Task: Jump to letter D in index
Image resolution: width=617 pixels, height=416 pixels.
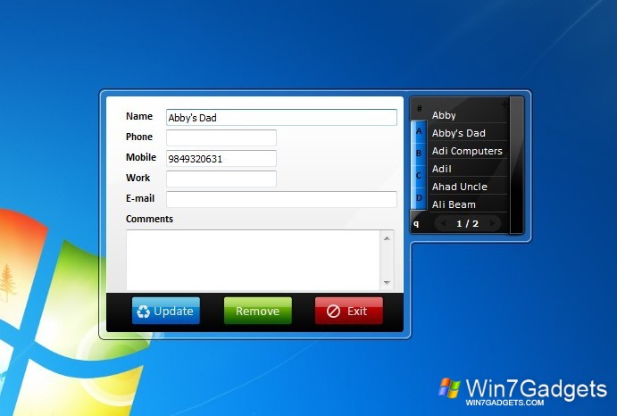Action: tap(419, 198)
